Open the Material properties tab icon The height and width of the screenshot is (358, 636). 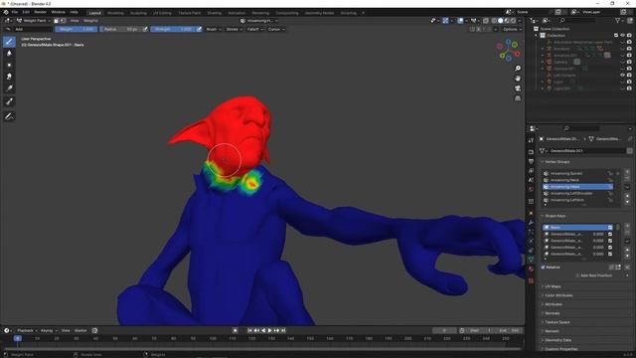tap(531, 268)
